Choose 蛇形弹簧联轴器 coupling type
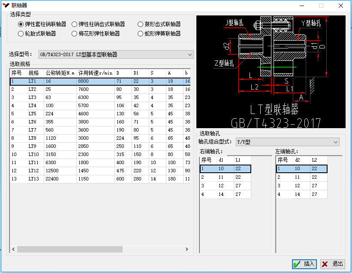Screen dimensions: 352x273 [140, 33]
